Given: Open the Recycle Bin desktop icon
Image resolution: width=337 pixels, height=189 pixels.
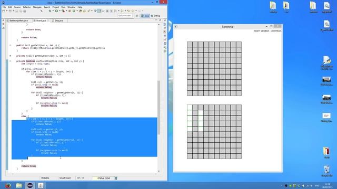Looking at the screenshot, I should 326,171.
